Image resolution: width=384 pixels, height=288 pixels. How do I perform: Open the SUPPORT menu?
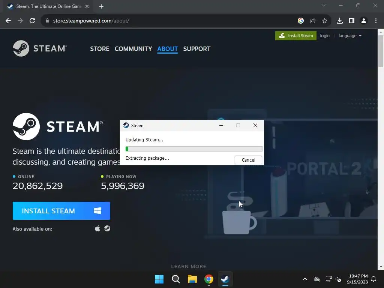point(196,49)
